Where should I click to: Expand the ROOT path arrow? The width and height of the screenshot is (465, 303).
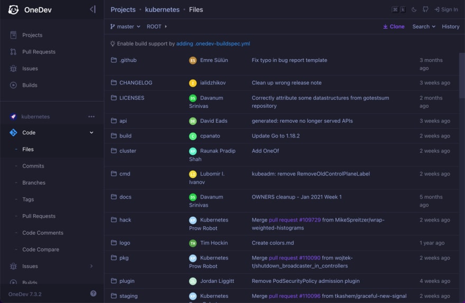[166, 26]
